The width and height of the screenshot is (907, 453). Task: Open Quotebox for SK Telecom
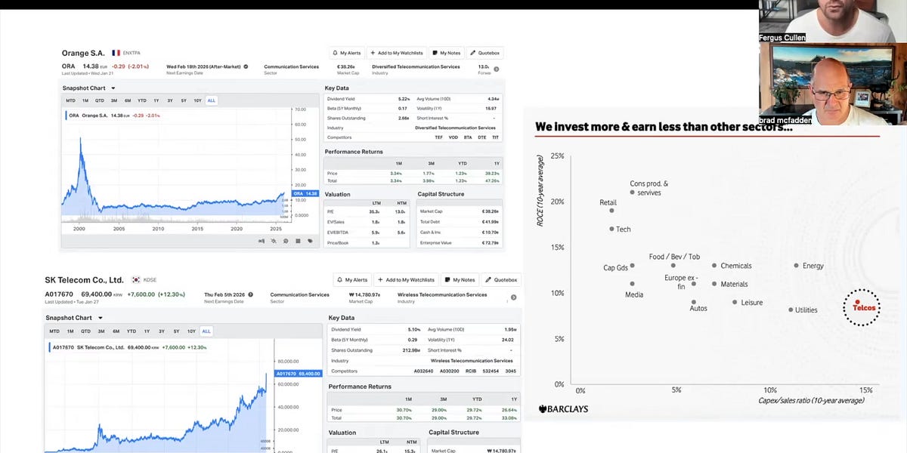tap(500, 280)
